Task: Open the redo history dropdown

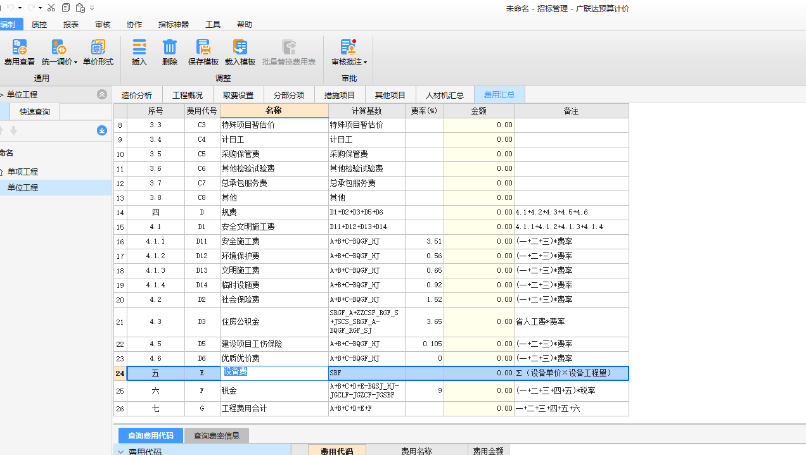Action: point(41,8)
